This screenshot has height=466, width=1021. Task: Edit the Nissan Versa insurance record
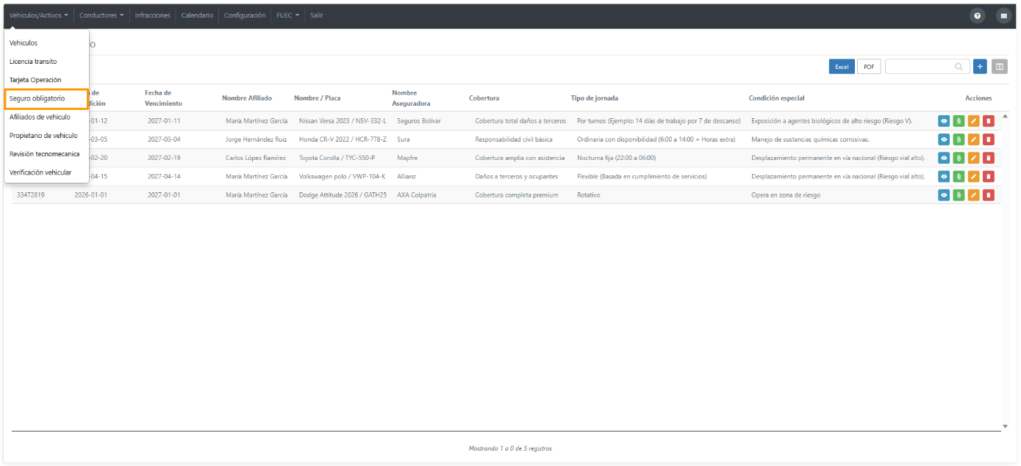tap(974, 121)
